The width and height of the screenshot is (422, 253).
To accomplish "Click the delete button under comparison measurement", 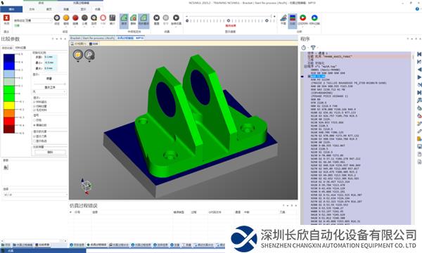I will click(x=50, y=153).
